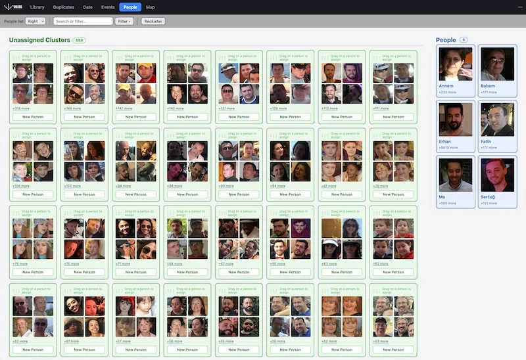Grab drag handle of +147 more cluster
526x360 pixels.
(119, 58)
